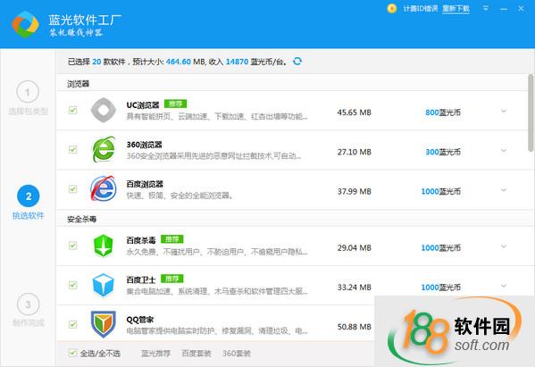Image resolution: width=535 pixels, height=367 pixels.
Task: Click the 推荐 badge next to 百度卫士
Action: (172, 279)
